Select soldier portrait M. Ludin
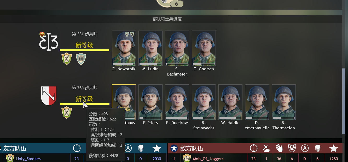The image size is (348, 162). click(x=150, y=48)
